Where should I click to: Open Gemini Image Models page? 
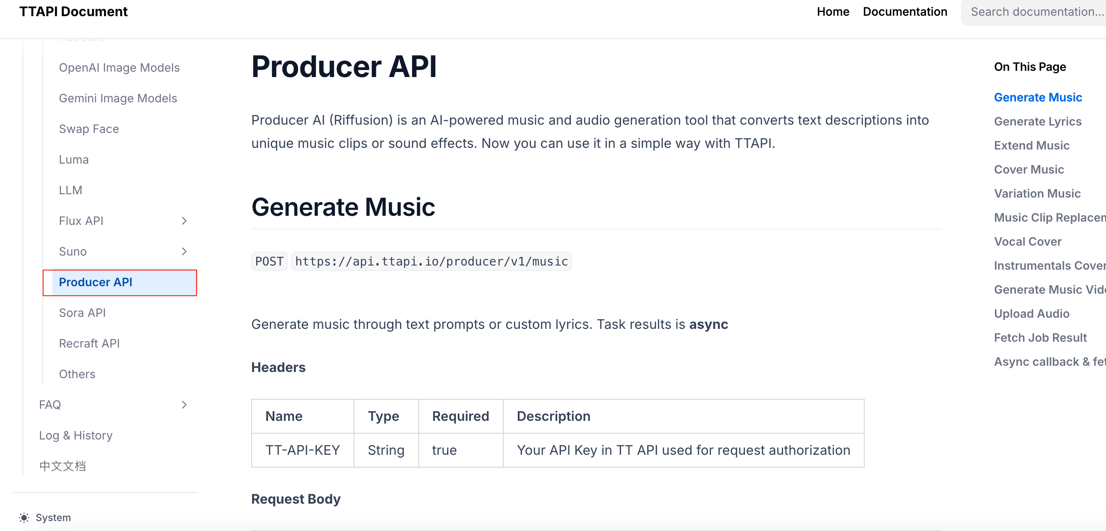click(118, 98)
